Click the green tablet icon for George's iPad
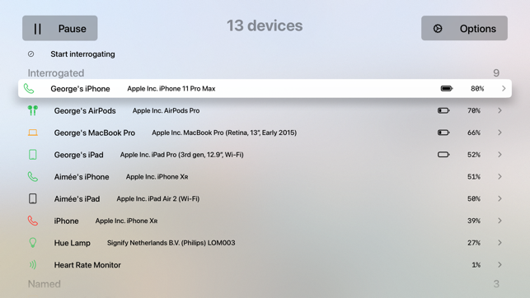530x298 pixels. tap(33, 155)
